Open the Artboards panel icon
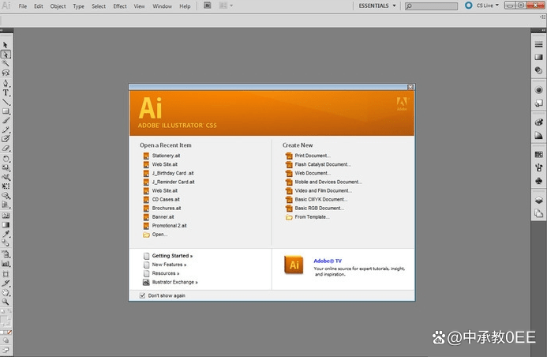The image size is (547, 357). (538, 213)
